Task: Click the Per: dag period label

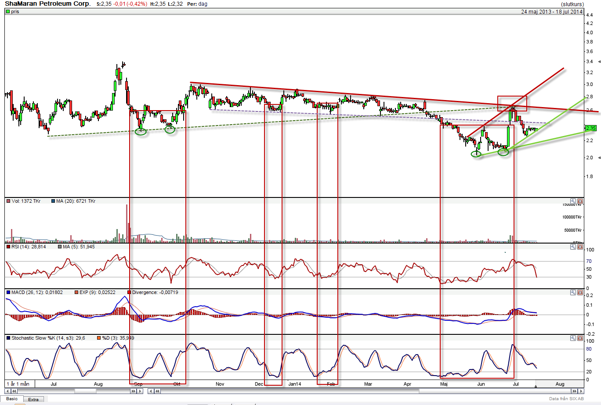Action: 197,4
